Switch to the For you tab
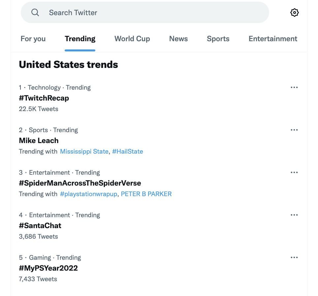 click(x=33, y=39)
